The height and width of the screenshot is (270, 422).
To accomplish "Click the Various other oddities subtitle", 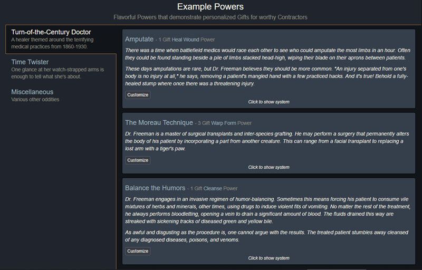I will click(35, 100).
